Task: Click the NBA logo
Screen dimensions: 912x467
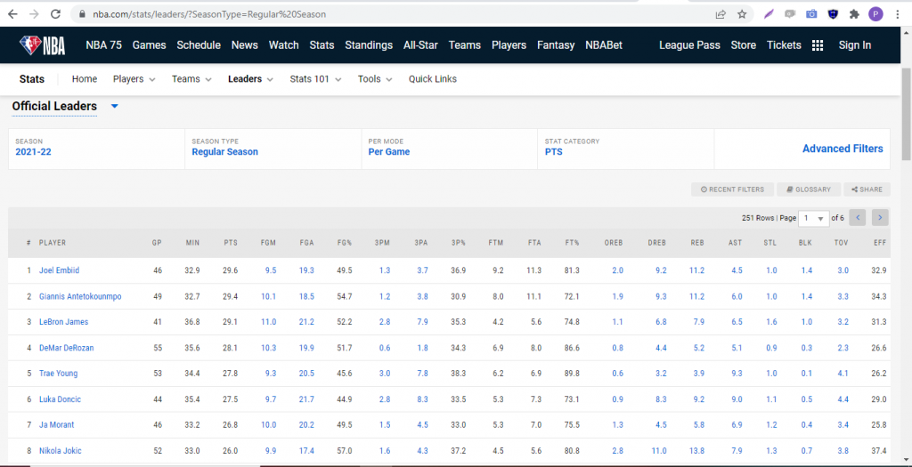Action: pyautogui.click(x=42, y=44)
